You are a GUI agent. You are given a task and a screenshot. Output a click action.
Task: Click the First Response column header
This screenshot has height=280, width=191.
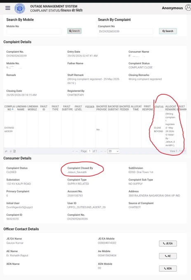pos(148,108)
